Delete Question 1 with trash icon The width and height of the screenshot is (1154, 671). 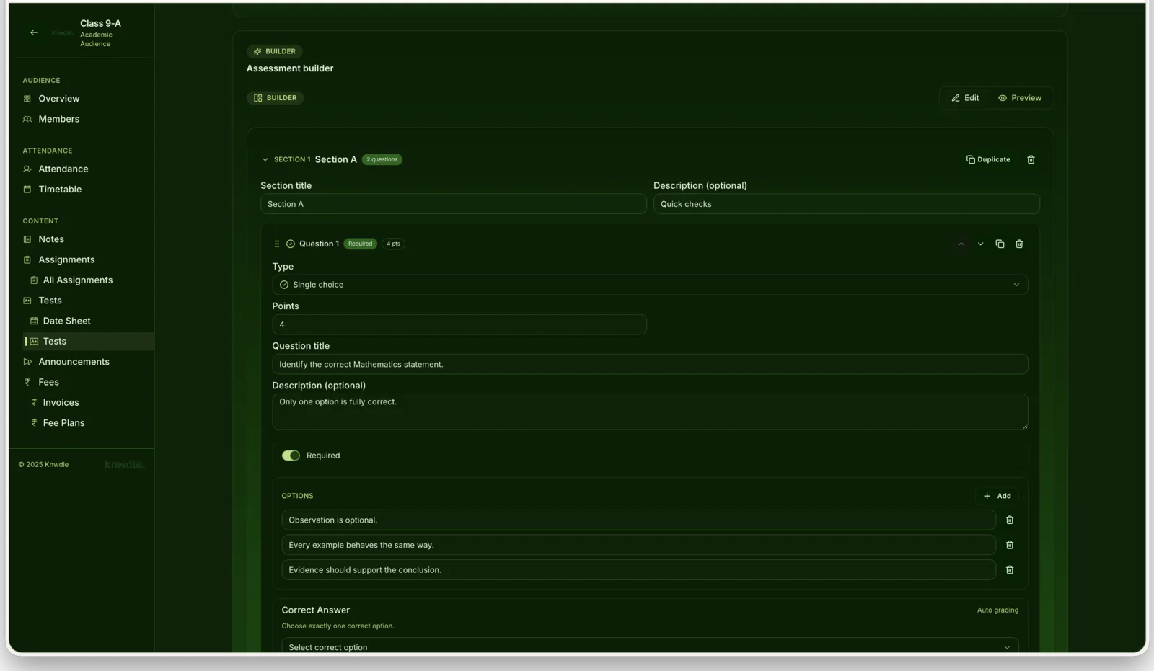(1019, 244)
